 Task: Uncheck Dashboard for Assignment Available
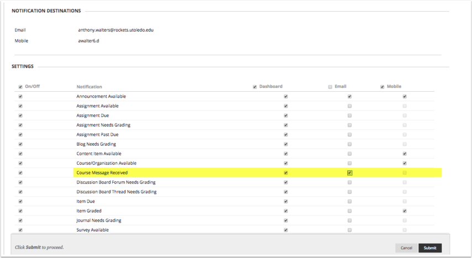[285, 106]
